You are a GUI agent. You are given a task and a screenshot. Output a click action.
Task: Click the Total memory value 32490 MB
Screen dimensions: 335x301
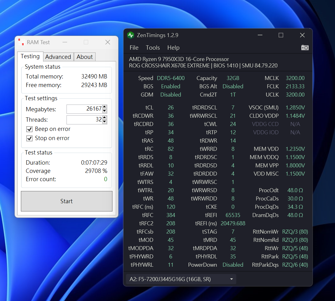[x=94, y=77]
